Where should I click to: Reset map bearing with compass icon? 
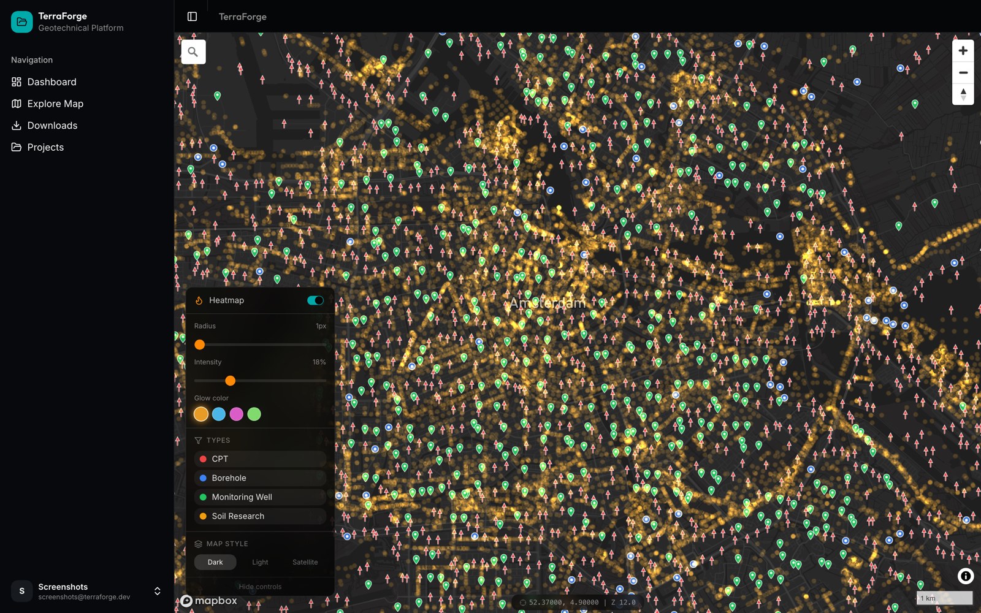963,94
